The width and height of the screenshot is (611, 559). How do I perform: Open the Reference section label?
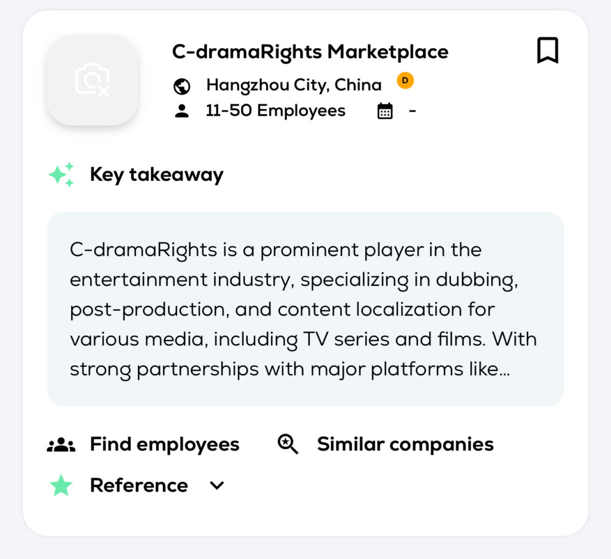(138, 486)
